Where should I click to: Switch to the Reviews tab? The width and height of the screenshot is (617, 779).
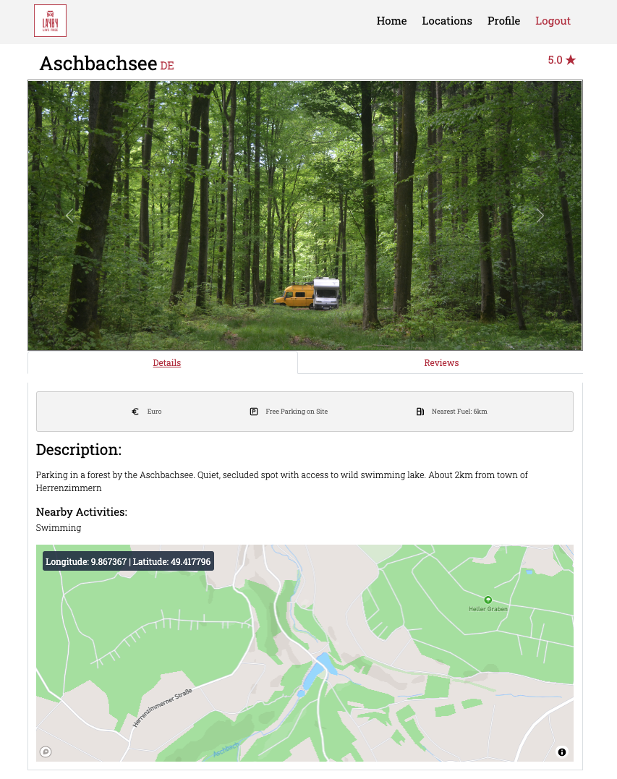pyautogui.click(x=441, y=362)
